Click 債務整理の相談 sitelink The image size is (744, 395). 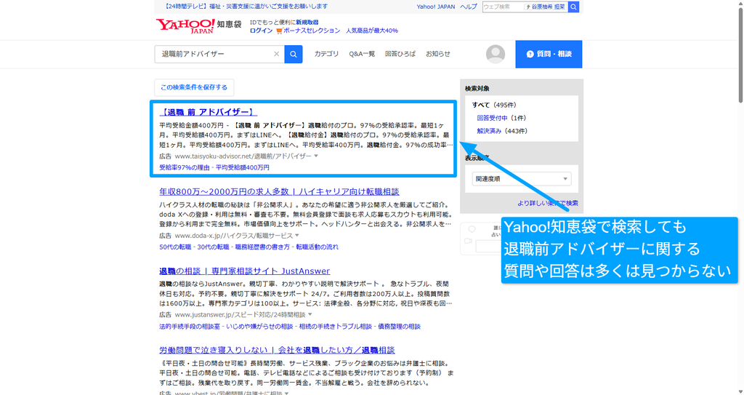click(399, 327)
